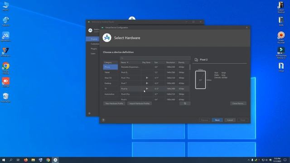Click the Play Store column header

click(x=146, y=62)
